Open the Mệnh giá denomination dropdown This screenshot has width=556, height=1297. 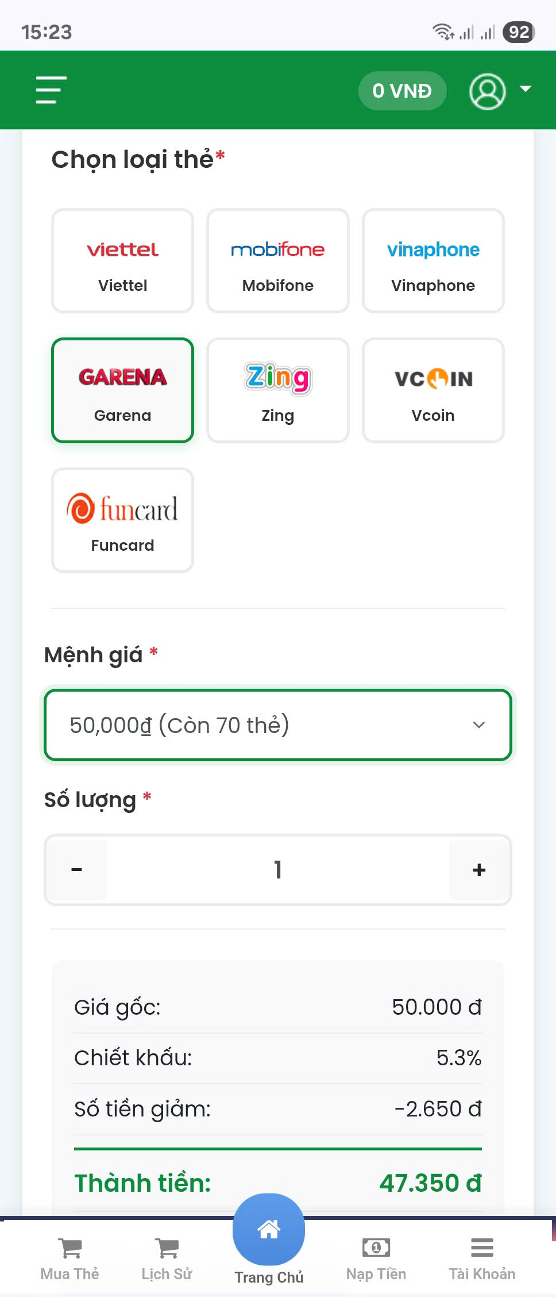click(264, 725)
